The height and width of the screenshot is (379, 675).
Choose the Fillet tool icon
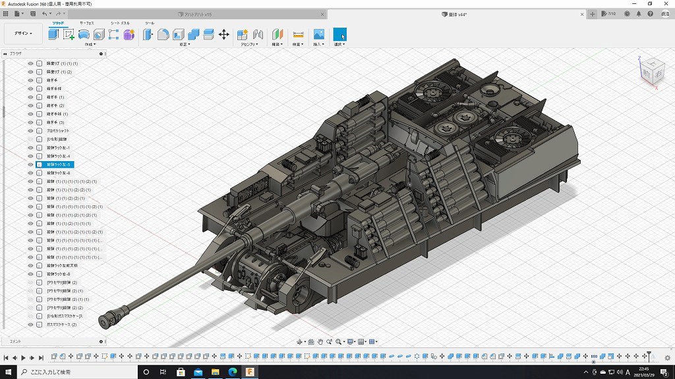163,34
